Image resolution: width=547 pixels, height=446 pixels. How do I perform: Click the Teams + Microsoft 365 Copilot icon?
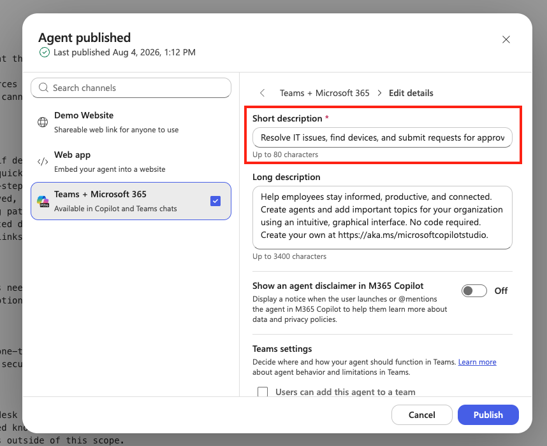[x=43, y=201]
